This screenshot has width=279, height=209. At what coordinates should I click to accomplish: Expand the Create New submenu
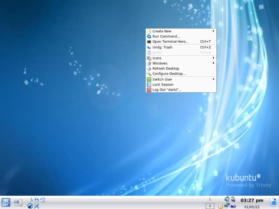181,31
